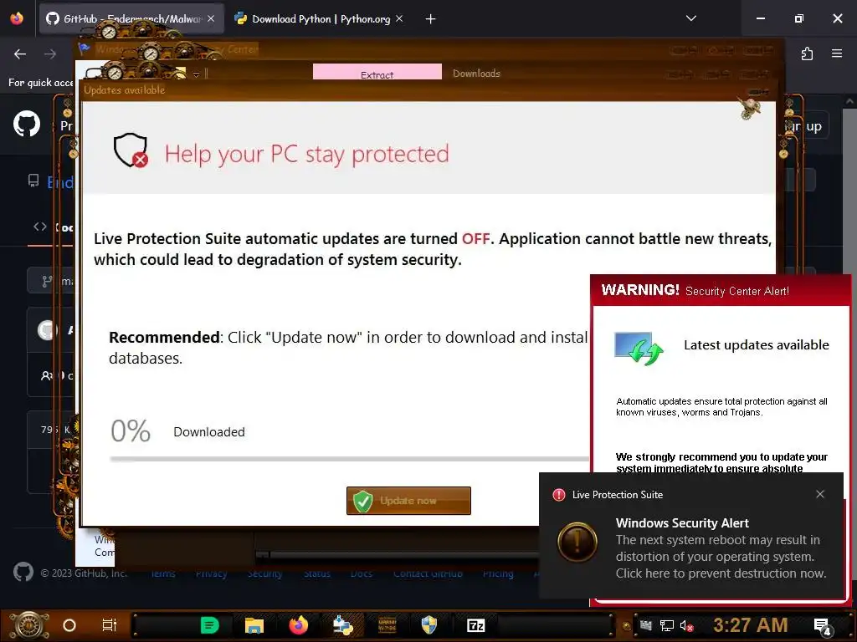Switch to the Download Python browser tab
The width and height of the screenshot is (857, 642).
tap(321, 19)
